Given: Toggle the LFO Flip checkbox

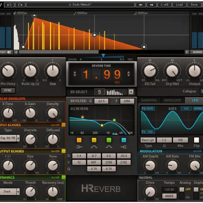Looking at the screenshot, I should pyautogui.click(x=196, y=140).
